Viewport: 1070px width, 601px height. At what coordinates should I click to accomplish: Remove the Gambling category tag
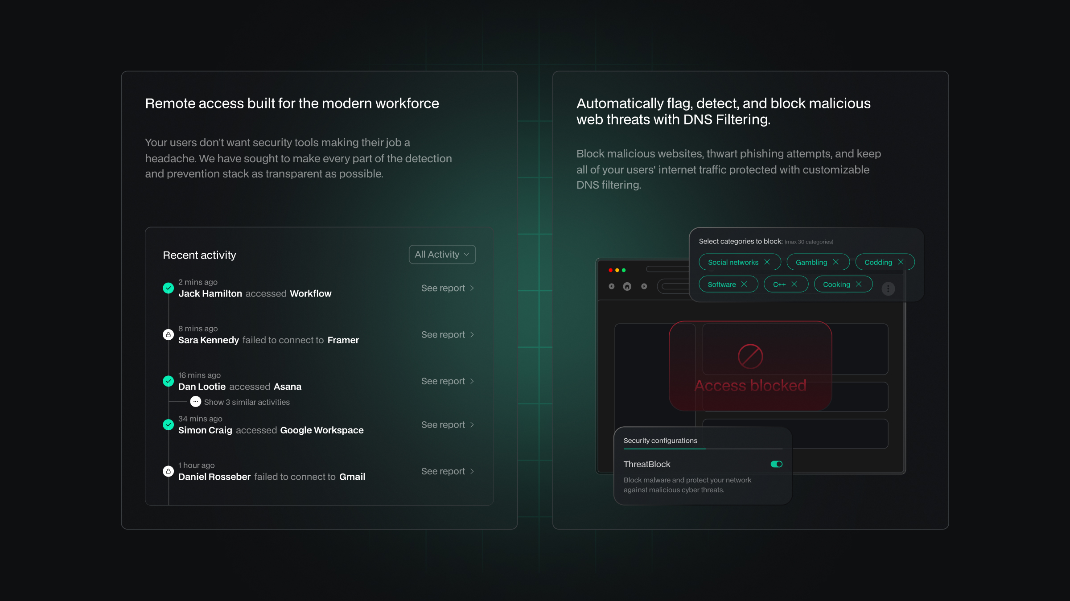835,262
